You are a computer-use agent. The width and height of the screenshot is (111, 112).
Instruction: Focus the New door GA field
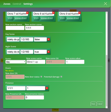(x=15, y=77)
